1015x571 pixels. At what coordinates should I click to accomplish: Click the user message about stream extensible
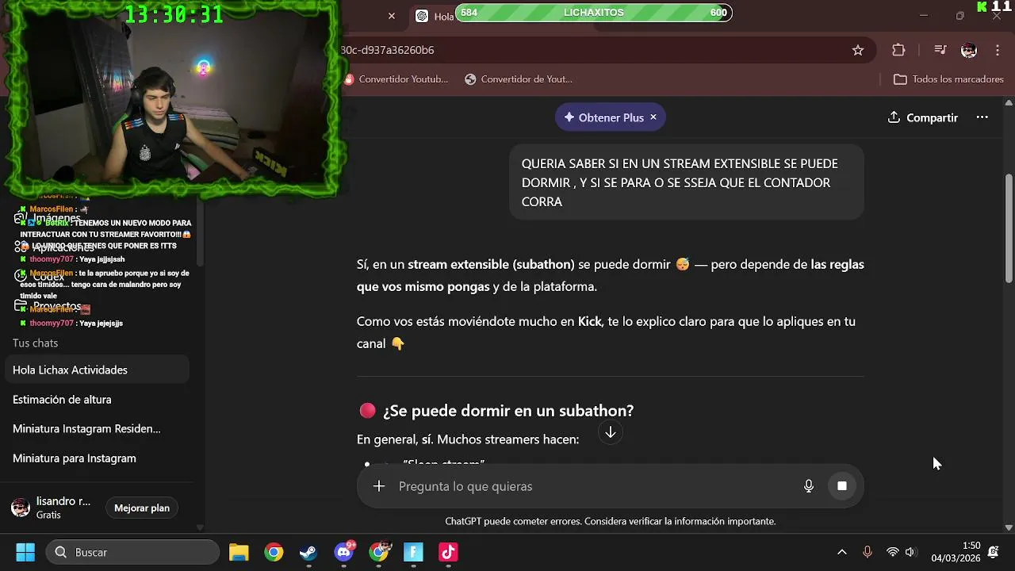[687, 182]
